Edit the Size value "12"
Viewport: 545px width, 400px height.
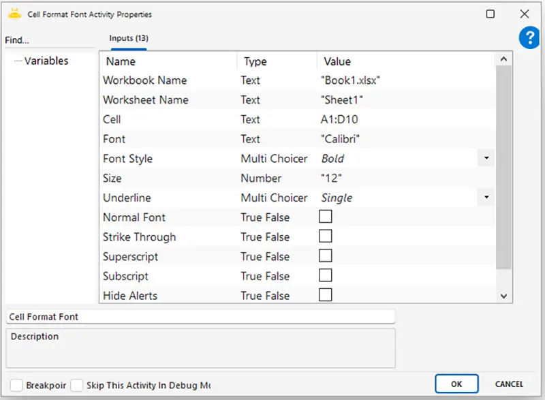point(331,179)
